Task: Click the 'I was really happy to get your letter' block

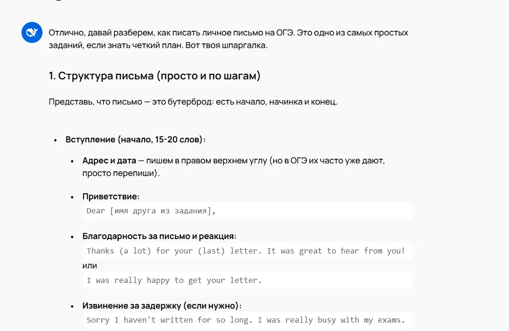Action: tap(247, 281)
